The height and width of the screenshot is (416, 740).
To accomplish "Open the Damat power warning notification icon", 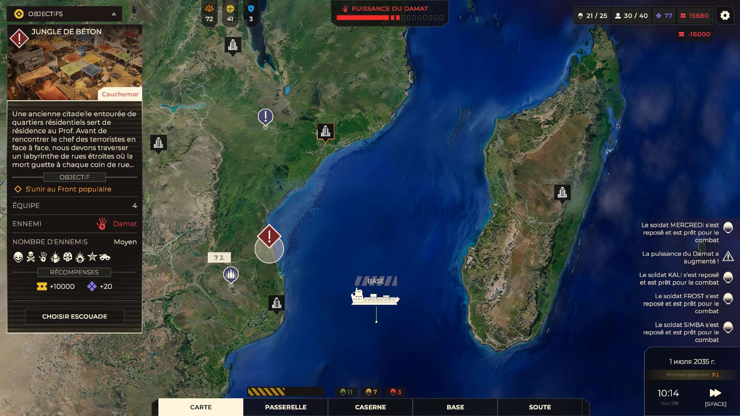I will (728, 257).
